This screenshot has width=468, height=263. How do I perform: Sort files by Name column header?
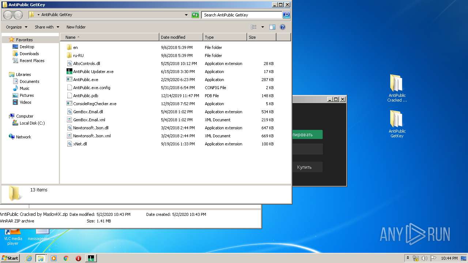point(109,37)
